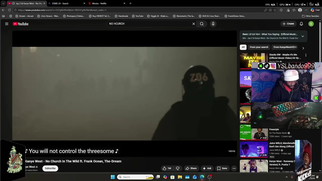Click the Windows taskbar search box
The height and width of the screenshot is (181, 322).
(x=136, y=177)
